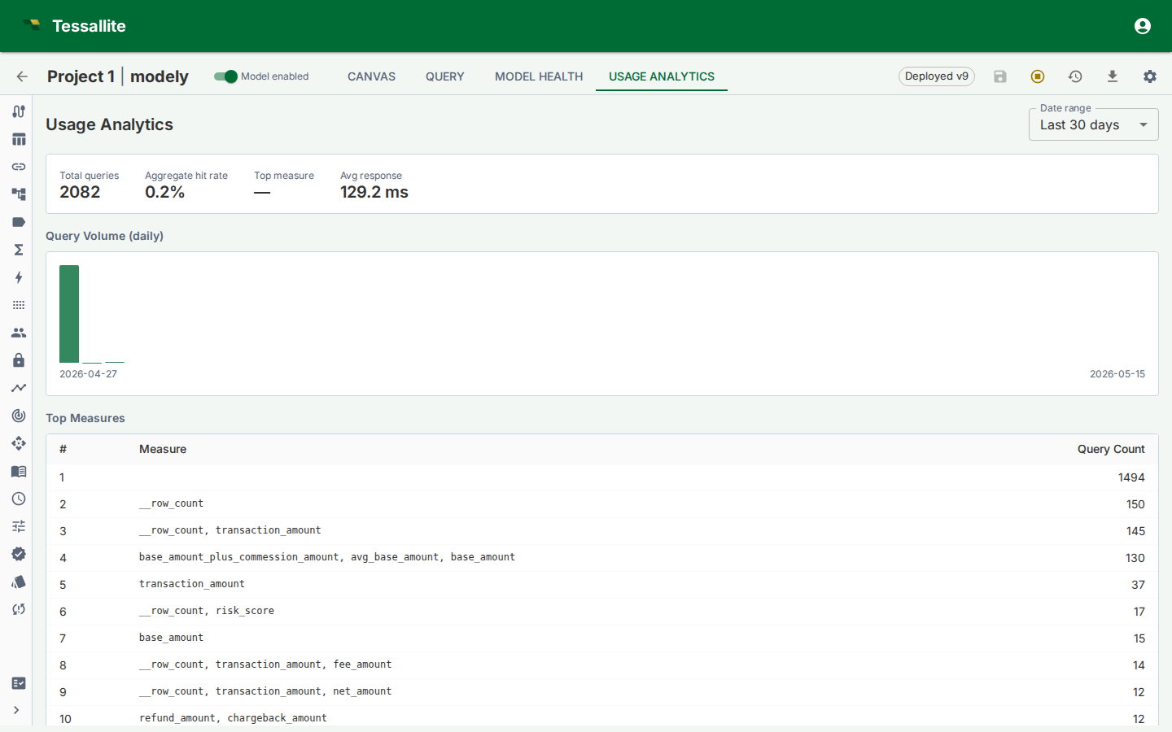
Task: Open the tuning sliders icon in sidebar
Action: (x=19, y=526)
